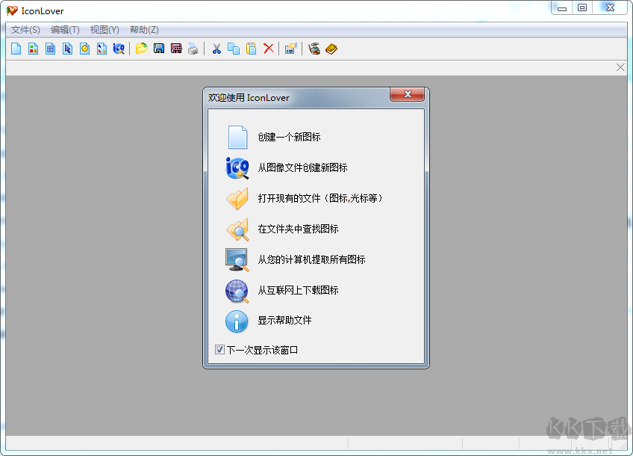Select the ICO from image toolbar icon
The width and height of the screenshot is (633, 456).
pos(119,48)
